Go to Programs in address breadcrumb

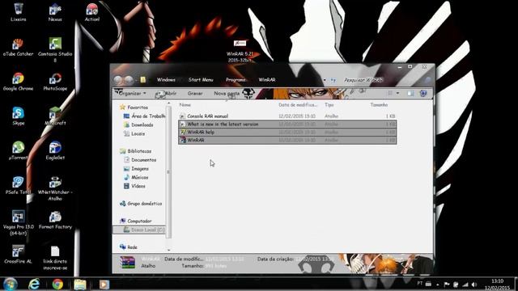coord(236,80)
